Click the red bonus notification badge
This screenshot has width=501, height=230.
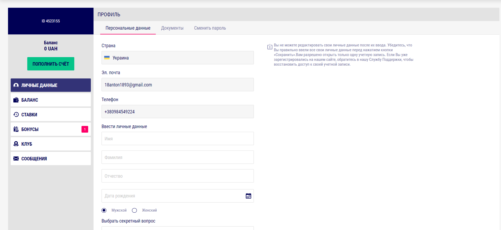pyautogui.click(x=85, y=129)
